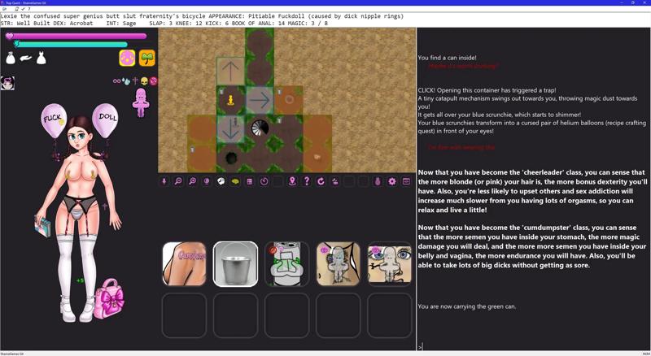The height and width of the screenshot is (356, 651).
Task: Click the black hole pit on map
Action: 231,158
